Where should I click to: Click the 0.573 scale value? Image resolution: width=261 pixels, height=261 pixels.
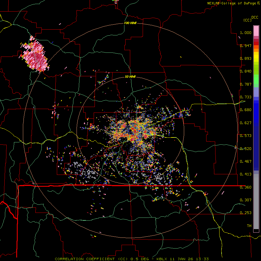pos(246,136)
